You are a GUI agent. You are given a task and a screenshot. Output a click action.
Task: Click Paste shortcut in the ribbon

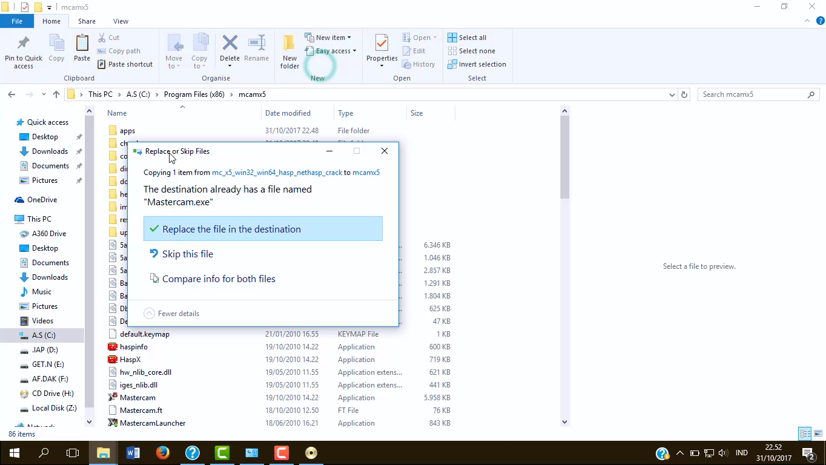125,64
